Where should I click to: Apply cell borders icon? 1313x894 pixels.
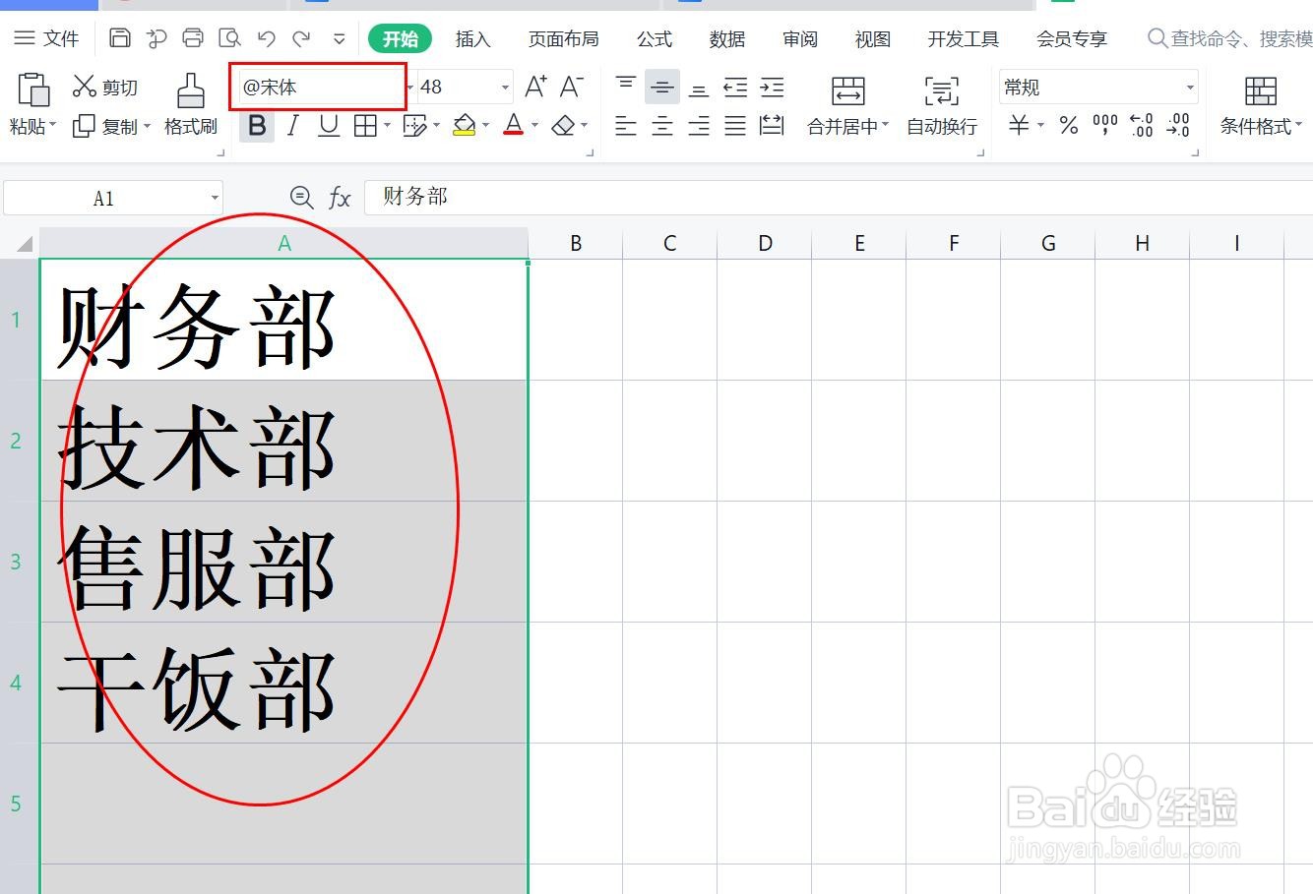[x=365, y=125]
